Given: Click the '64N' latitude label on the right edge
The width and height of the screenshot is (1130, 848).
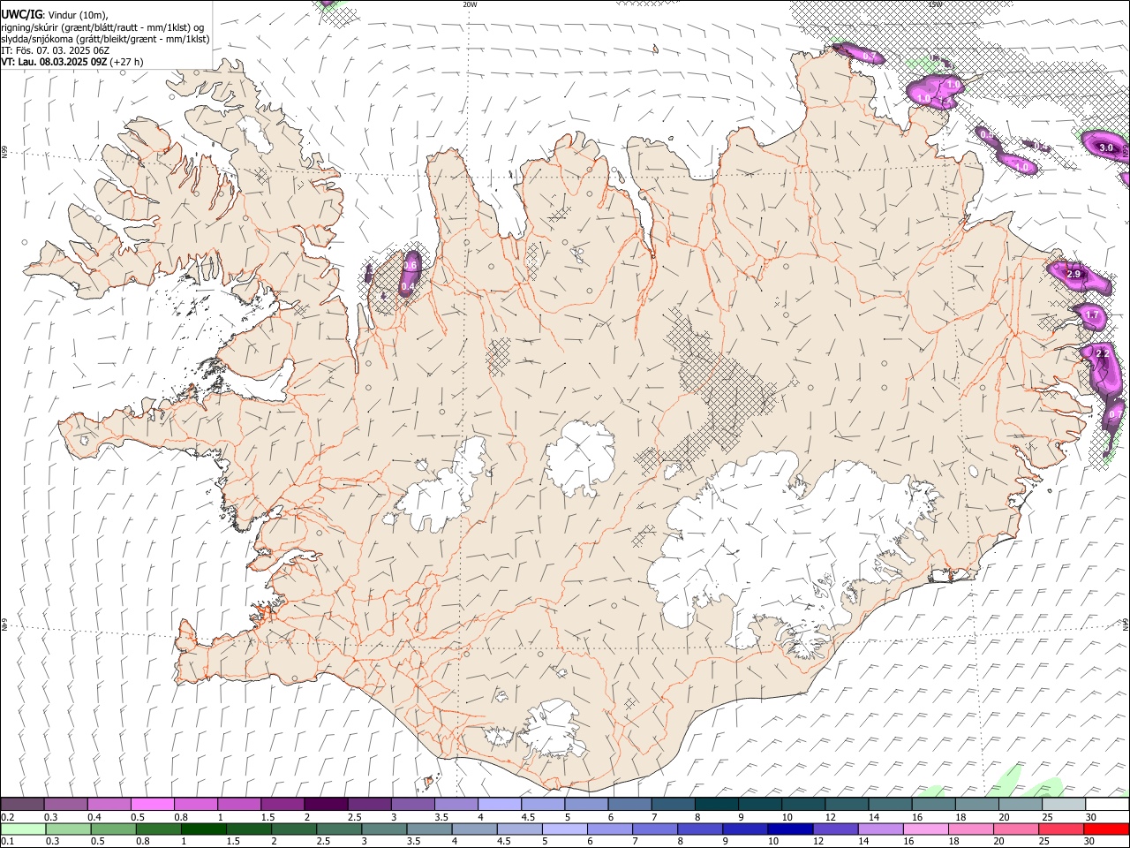Looking at the screenshot, I should 1126,625.
